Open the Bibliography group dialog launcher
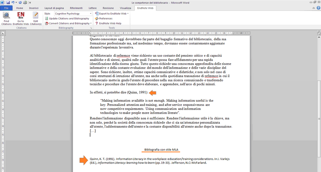This screenshot has width=321, height=172. click(x=91, y=28)
